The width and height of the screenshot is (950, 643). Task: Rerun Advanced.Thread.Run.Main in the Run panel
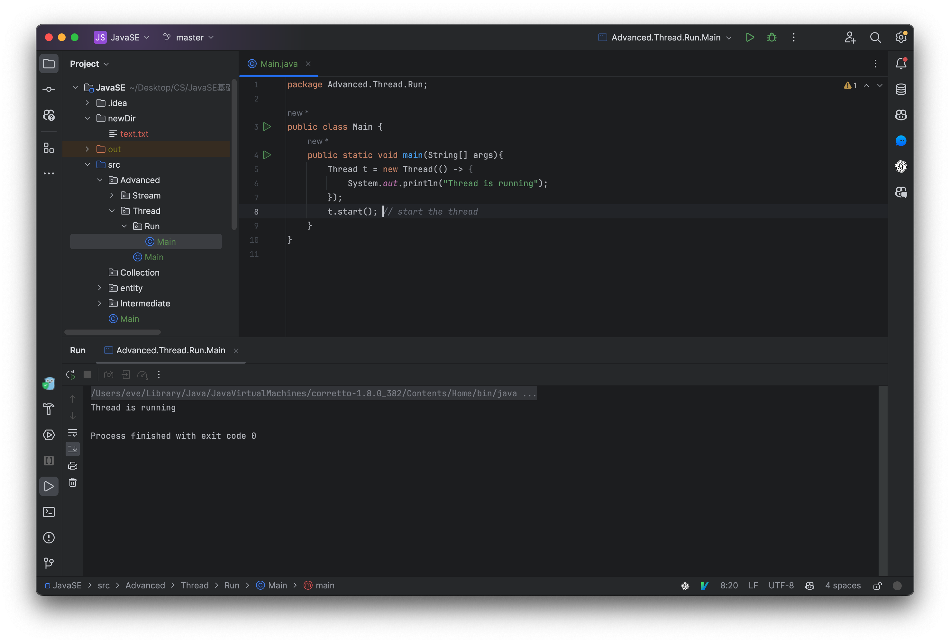pyautogui.click(x=70, y=374)
